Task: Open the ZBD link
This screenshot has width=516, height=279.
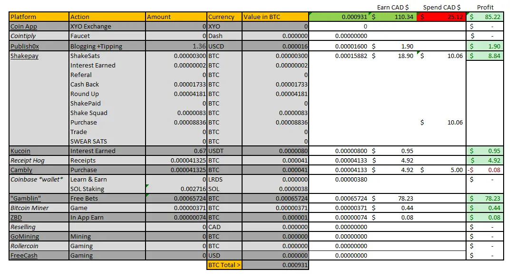Action: [x=16, y=218]
